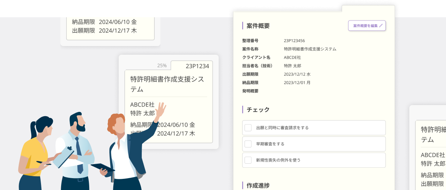Image resolution: width=446 pixels, height=190 pixels.
Task: Select the チェック section heading
Action: point(258,109)
